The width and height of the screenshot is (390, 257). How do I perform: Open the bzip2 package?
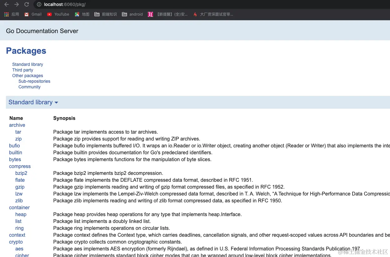(21, 173)
